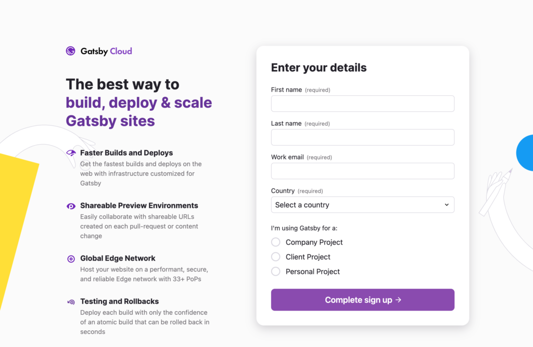This screenshot has width=533, height=347.
Task: Click the Testing and Rollbacks icon
Action: [x=71, y=302]
